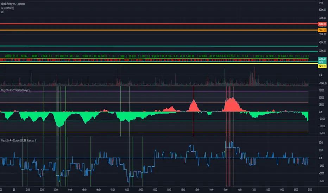Image resolution: width=328 pixels, height=193 pixels.
Task: Click the 50.00 label on bottom oscillator scale
Action: click(321, 142)
